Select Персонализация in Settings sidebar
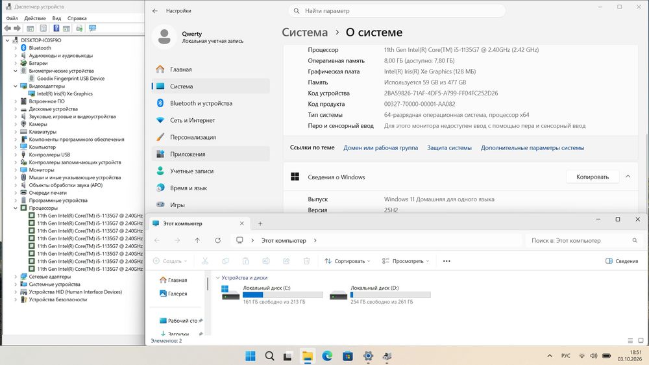Image resolution: width=649 pixels, height=365 pixels. click(x=211, y=137)
